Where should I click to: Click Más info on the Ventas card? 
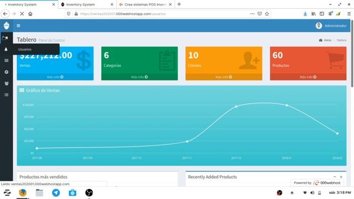(x=55, y=77)
